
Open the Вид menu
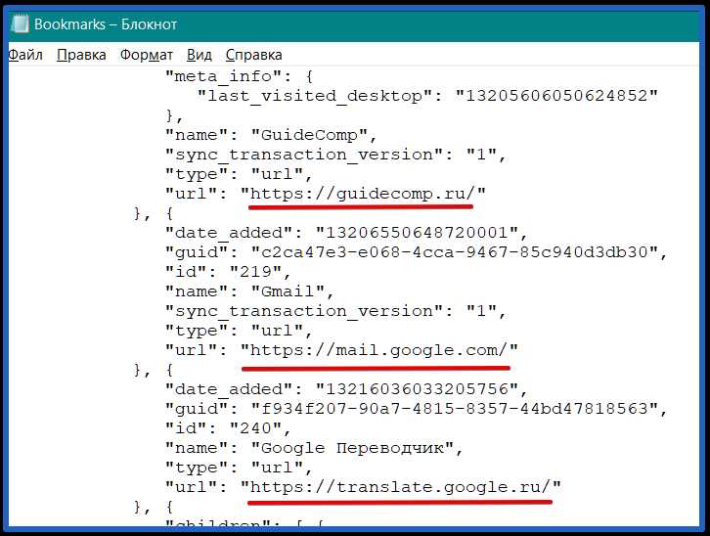200,55
